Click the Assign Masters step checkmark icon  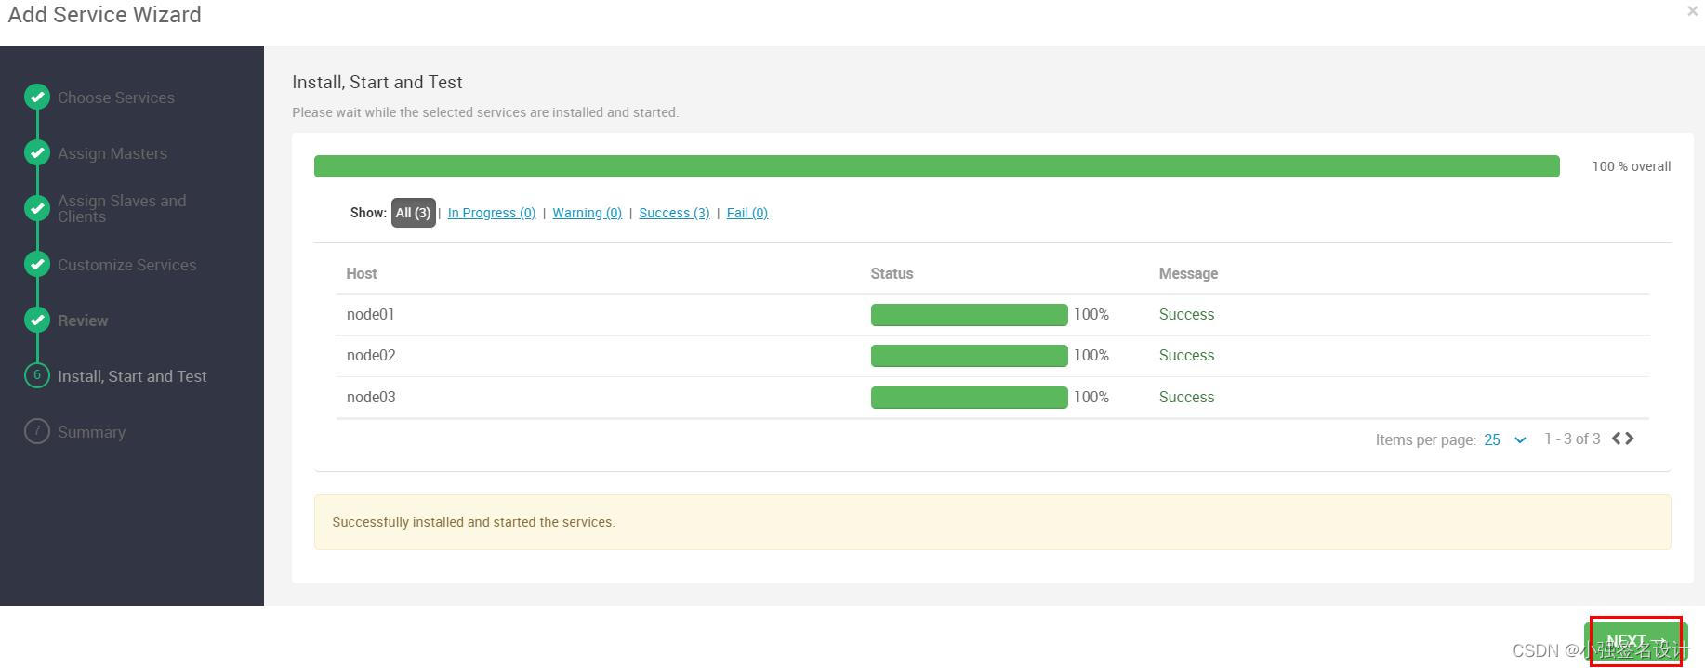[37, 152]
